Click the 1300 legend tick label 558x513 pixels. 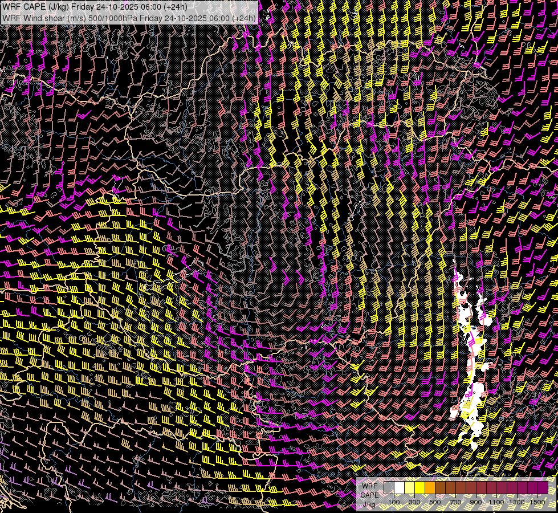click(517, 502)
